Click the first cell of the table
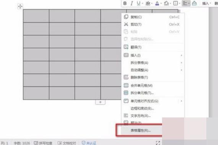 (36, 16)
